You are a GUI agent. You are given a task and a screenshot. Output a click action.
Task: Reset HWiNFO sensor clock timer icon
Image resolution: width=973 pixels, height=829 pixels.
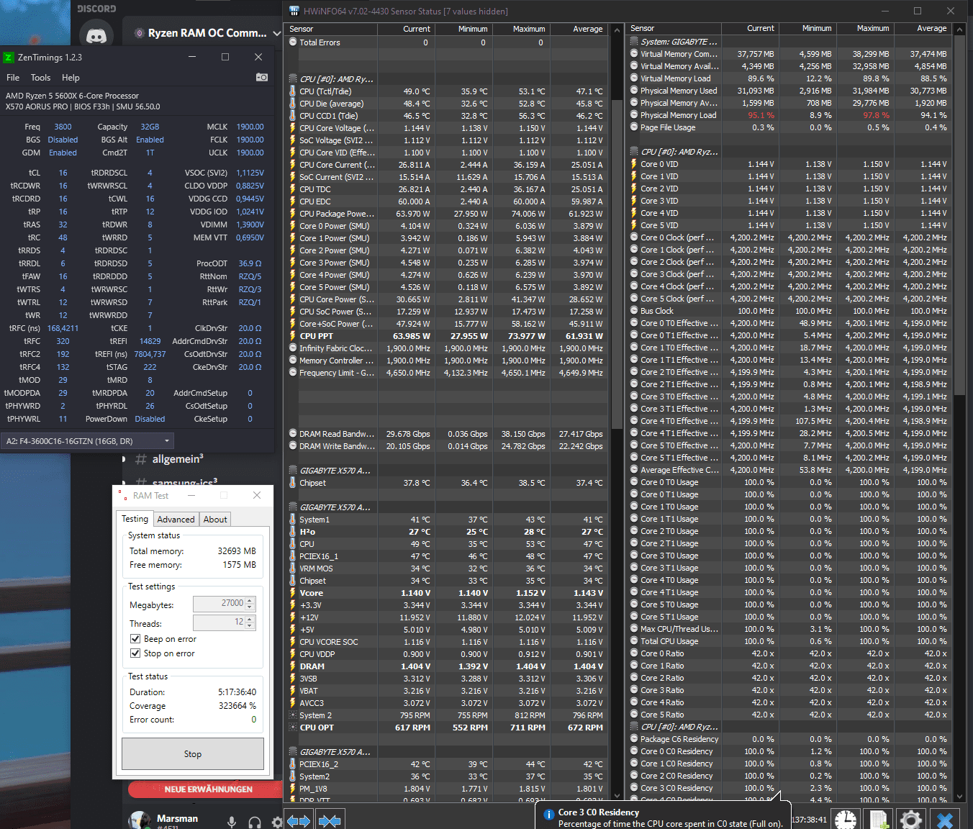coord(846,820)
